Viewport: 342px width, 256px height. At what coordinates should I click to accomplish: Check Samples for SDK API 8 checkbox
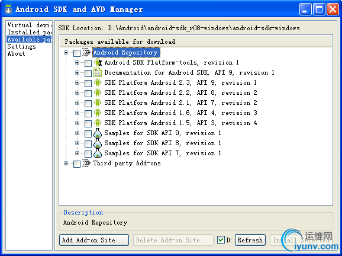[88, 143]
